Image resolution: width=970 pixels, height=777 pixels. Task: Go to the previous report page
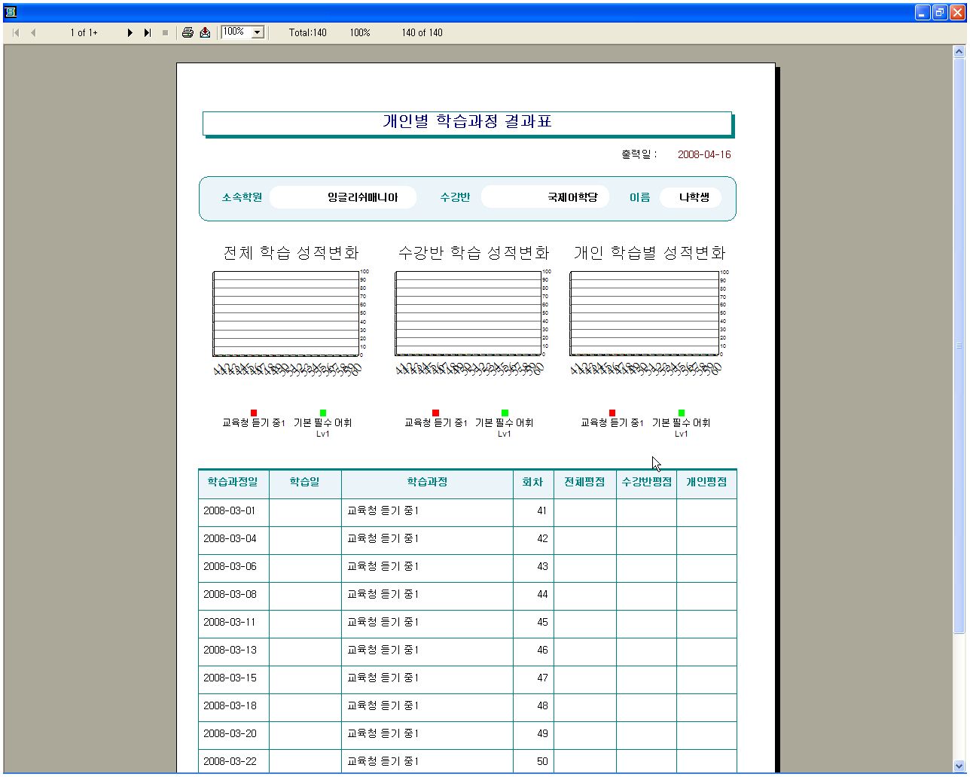[x=33, y=33]
